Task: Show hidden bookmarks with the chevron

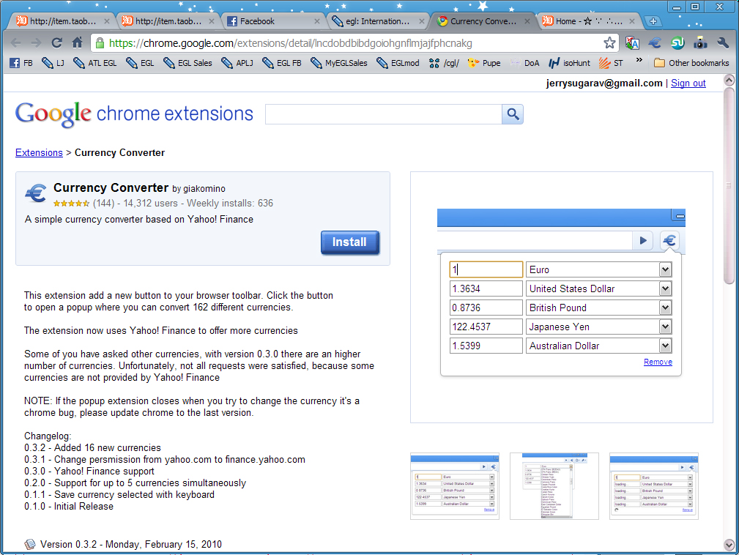Action: tap(639, 60)
